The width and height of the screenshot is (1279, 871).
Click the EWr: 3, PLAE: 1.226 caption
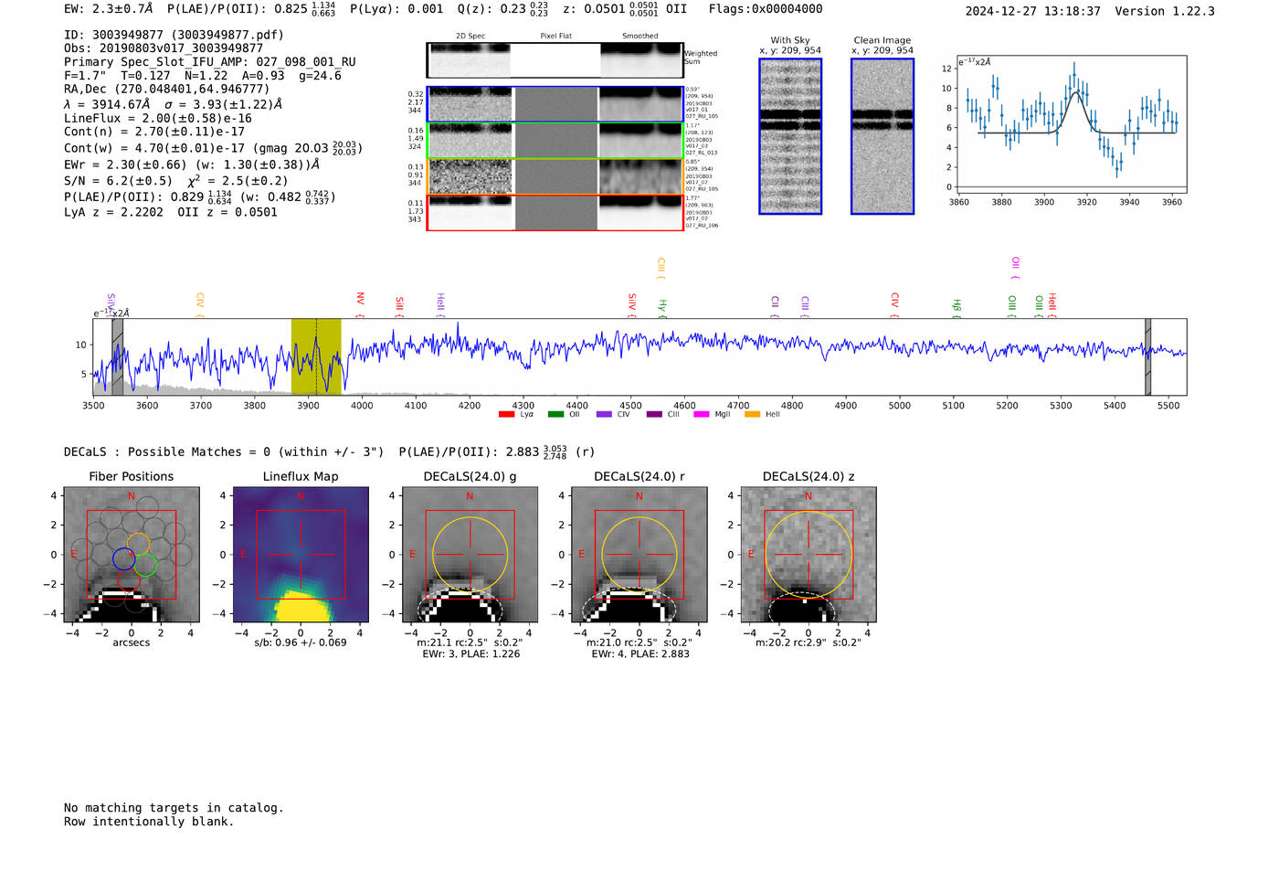tap(471, 654)
